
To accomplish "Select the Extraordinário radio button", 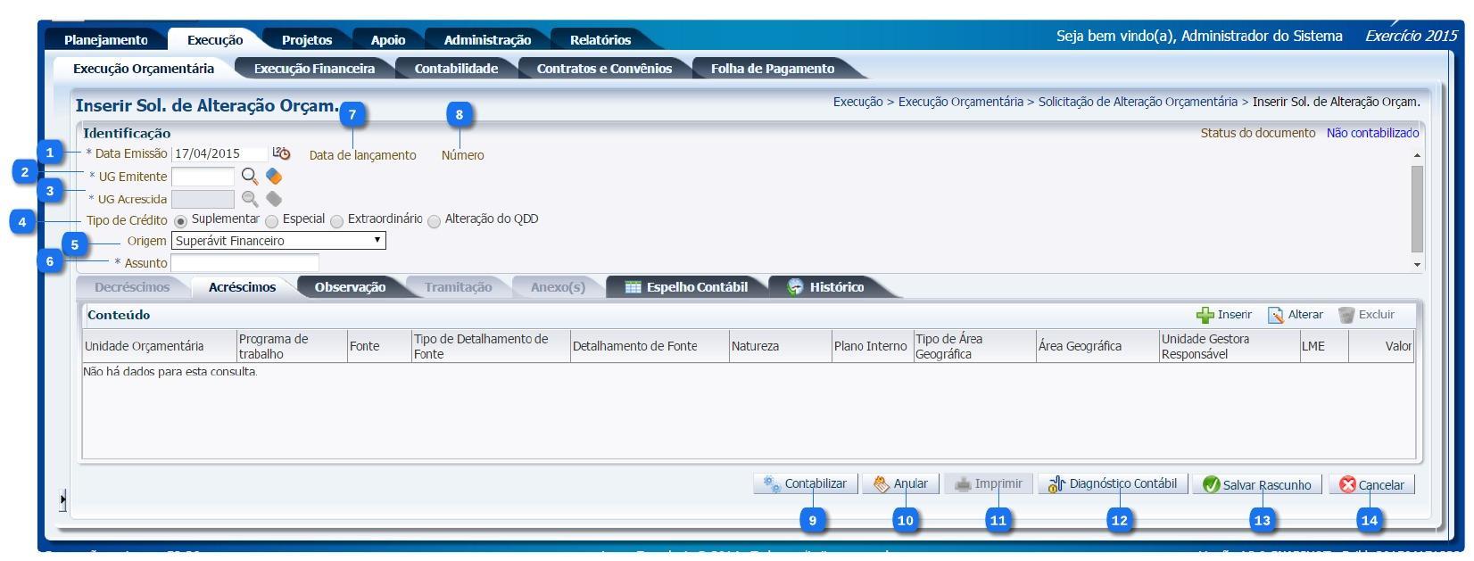I will coord(337,221).
